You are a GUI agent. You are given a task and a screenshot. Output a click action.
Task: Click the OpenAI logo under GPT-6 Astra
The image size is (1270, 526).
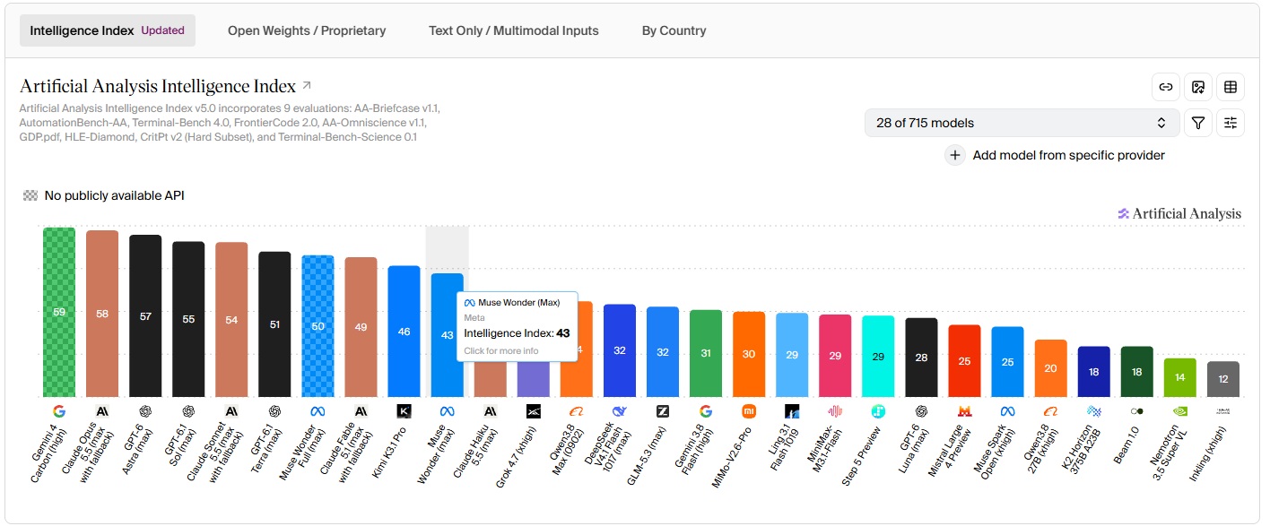coord(145,411)
